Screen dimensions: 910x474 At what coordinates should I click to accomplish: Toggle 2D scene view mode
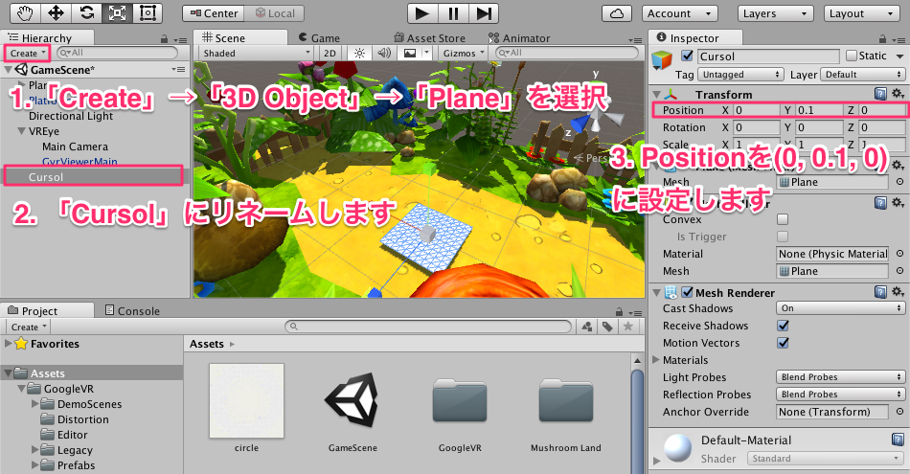330,54
